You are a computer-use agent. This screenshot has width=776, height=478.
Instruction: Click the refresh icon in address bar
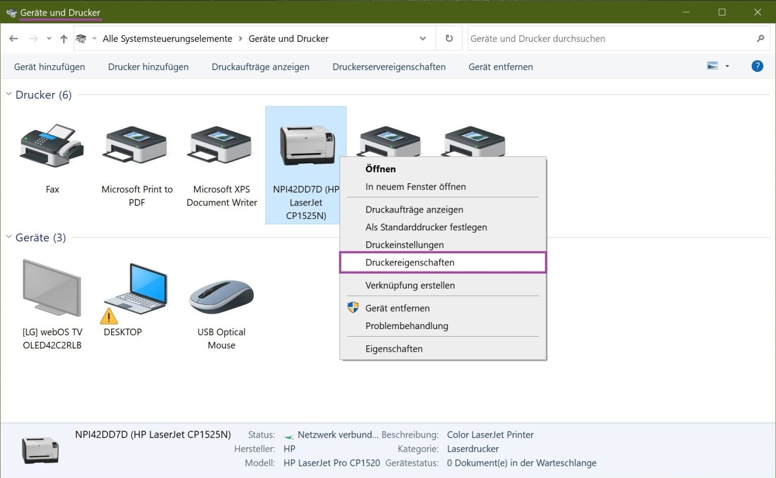449,38
